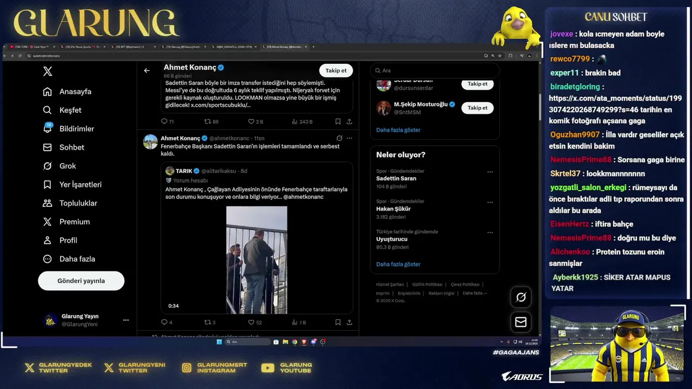
Task: Open Profil in sidebar
Action: tap(60, 240)
